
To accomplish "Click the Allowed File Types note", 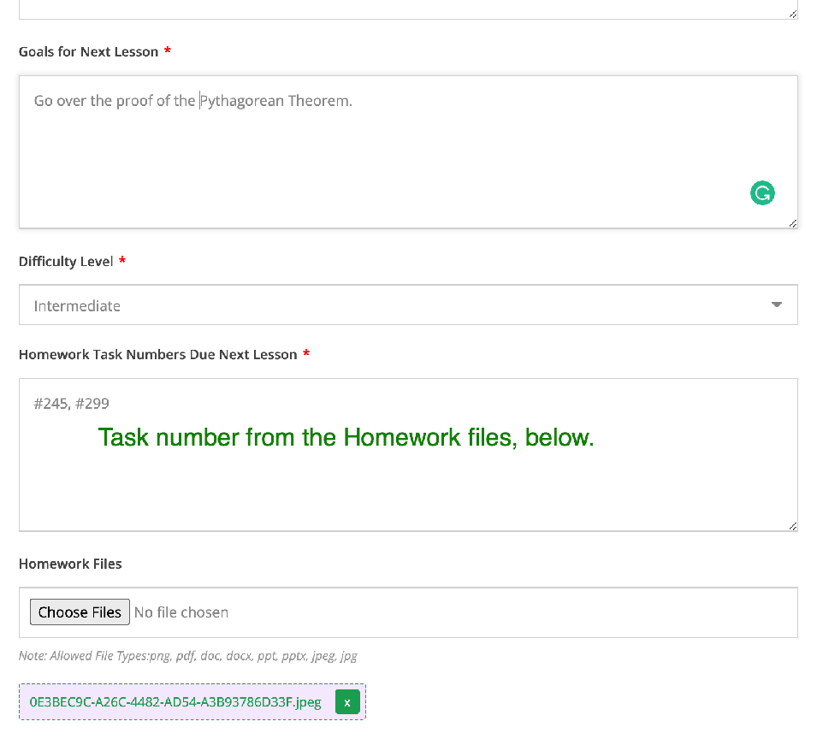I will (x=188, y=656).
